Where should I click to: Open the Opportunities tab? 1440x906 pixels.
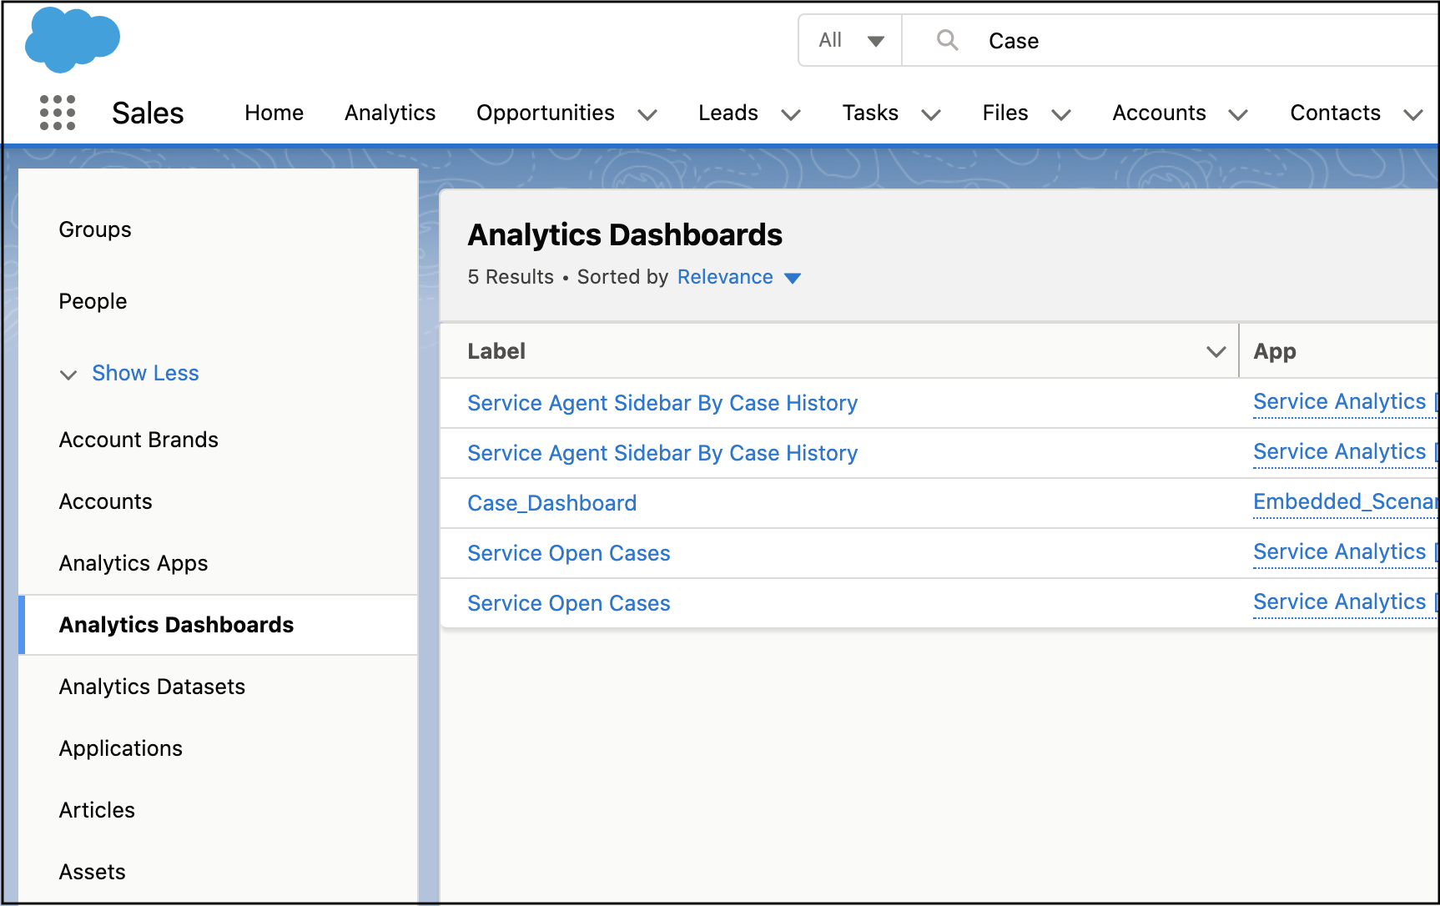point(546,113)
